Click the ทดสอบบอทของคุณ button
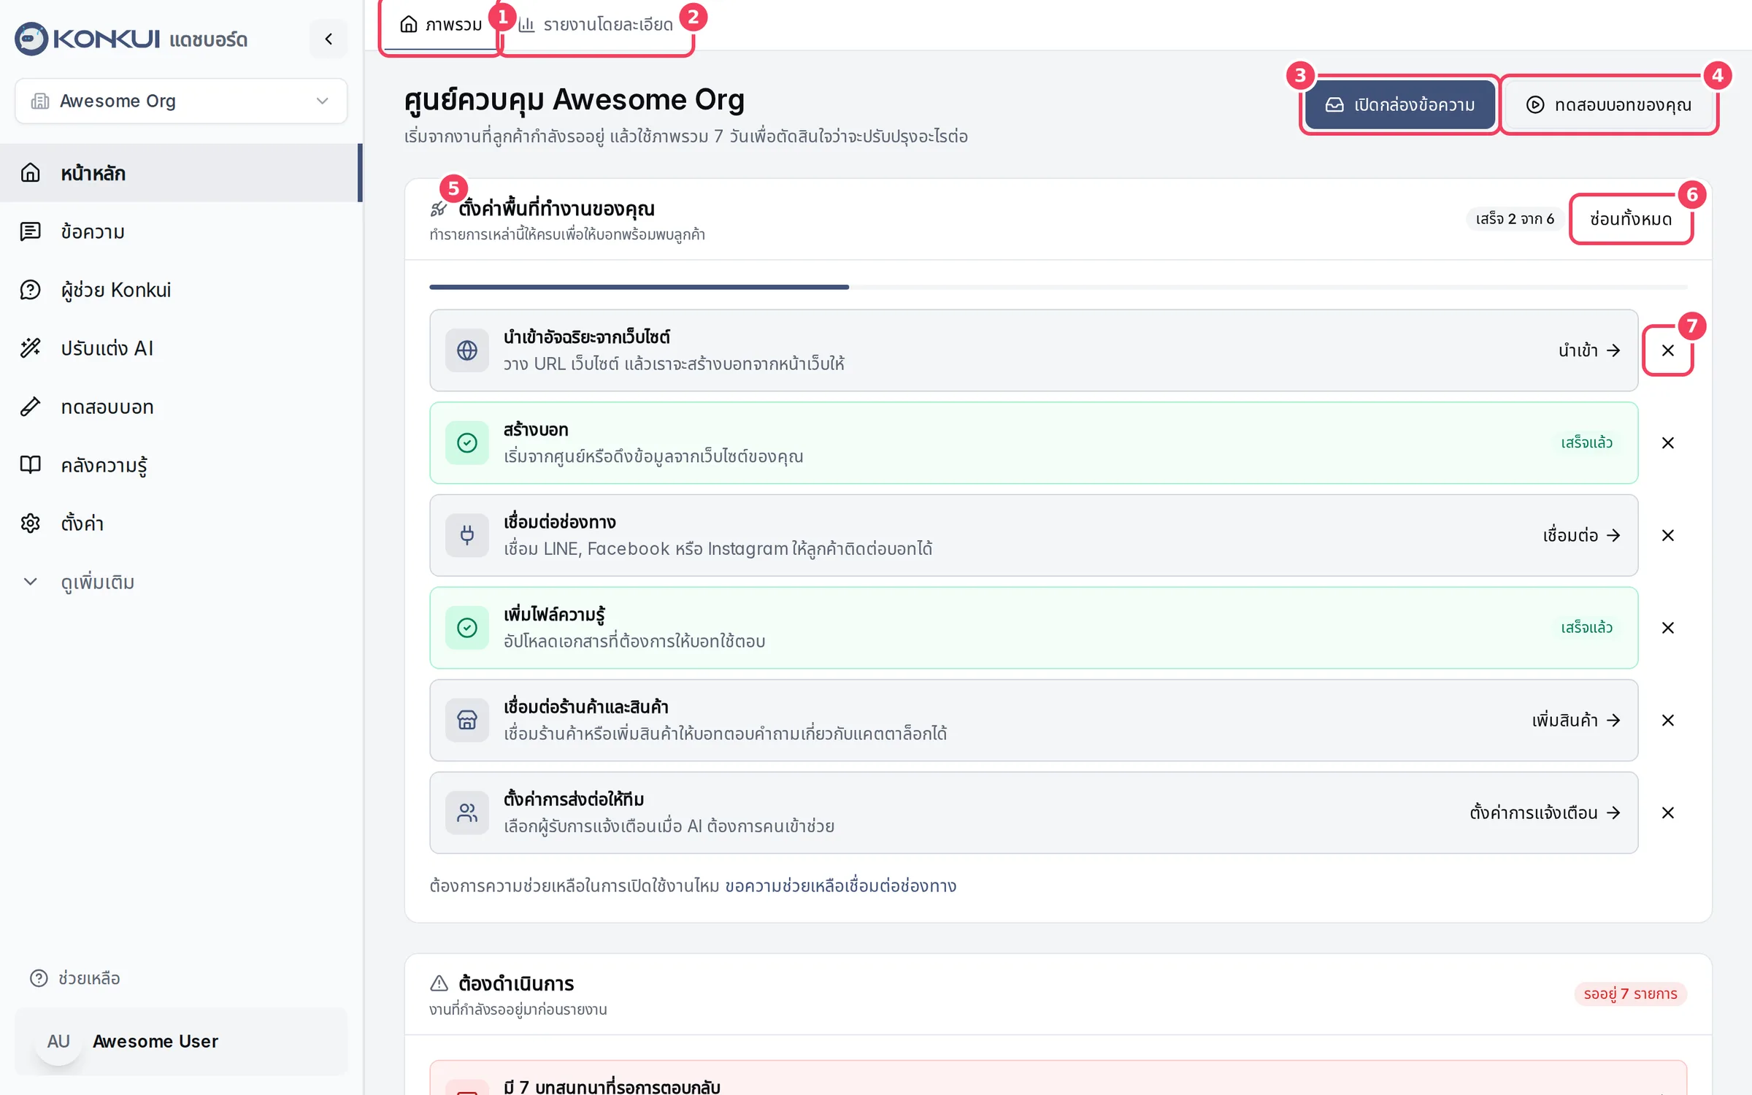Image resolution: width=1752 pixels, height=1095 pixels. coord(1608,105)
